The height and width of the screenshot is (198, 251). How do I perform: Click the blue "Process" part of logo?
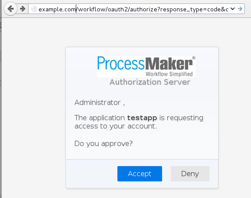pos(121,63)
